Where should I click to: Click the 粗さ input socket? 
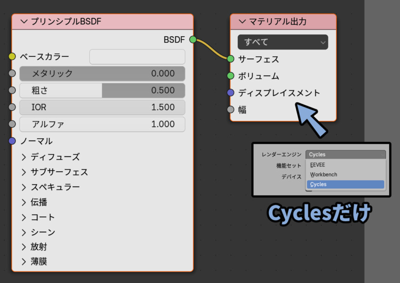coord(12,90)
